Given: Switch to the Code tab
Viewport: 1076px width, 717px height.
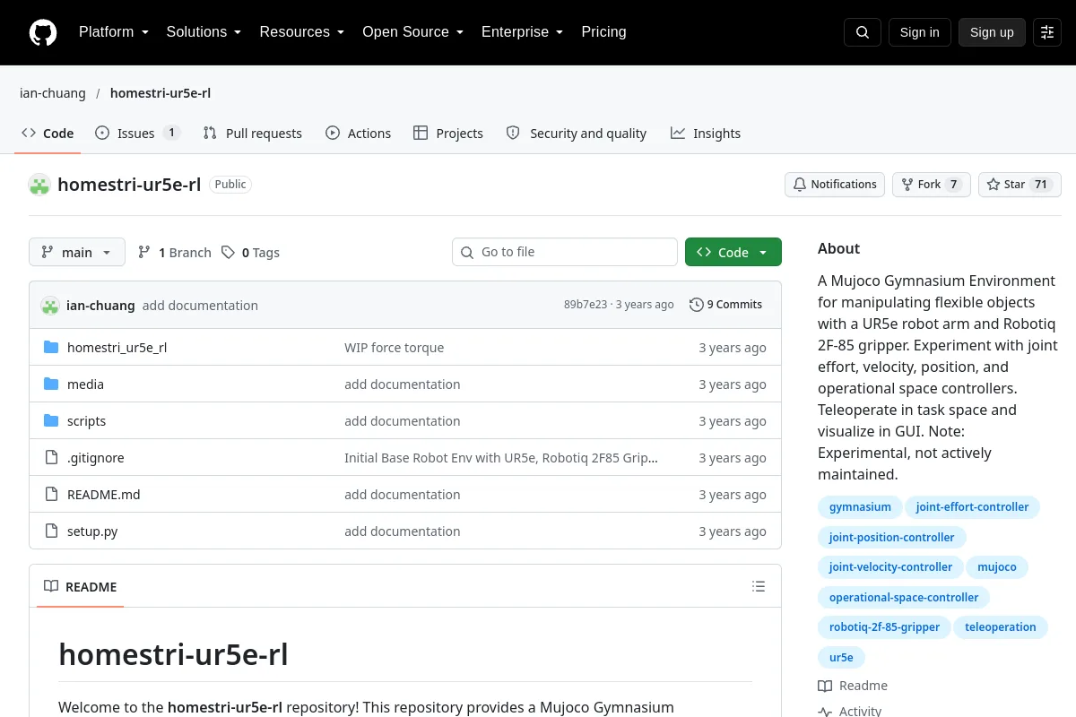Looking at the screenshot, I should pos(48,134).
